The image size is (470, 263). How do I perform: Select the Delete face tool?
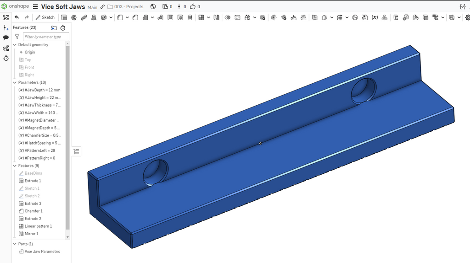pyautogui.click(x=284, y=18)
